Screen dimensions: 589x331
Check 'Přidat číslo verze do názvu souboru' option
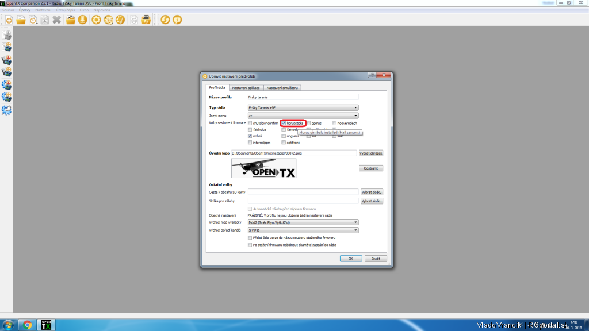coord(250,237)
